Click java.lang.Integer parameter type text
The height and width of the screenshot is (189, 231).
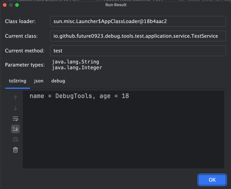(x=77, y=68)
